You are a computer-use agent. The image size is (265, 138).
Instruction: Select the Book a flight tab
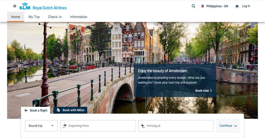(36, 110)
